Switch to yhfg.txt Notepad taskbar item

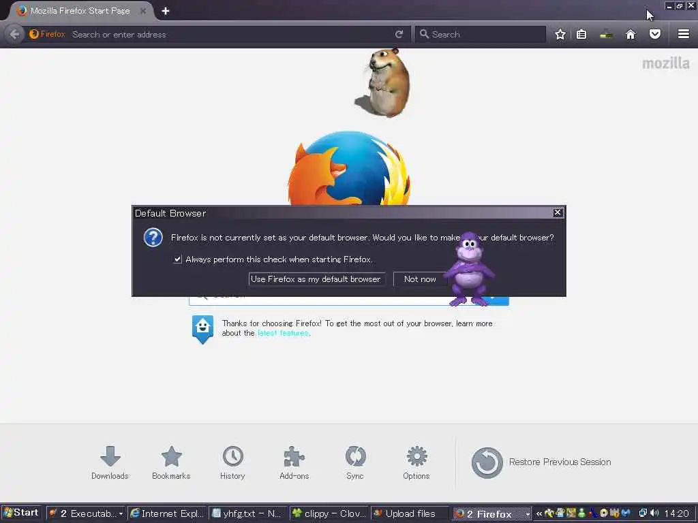(248, 513)
